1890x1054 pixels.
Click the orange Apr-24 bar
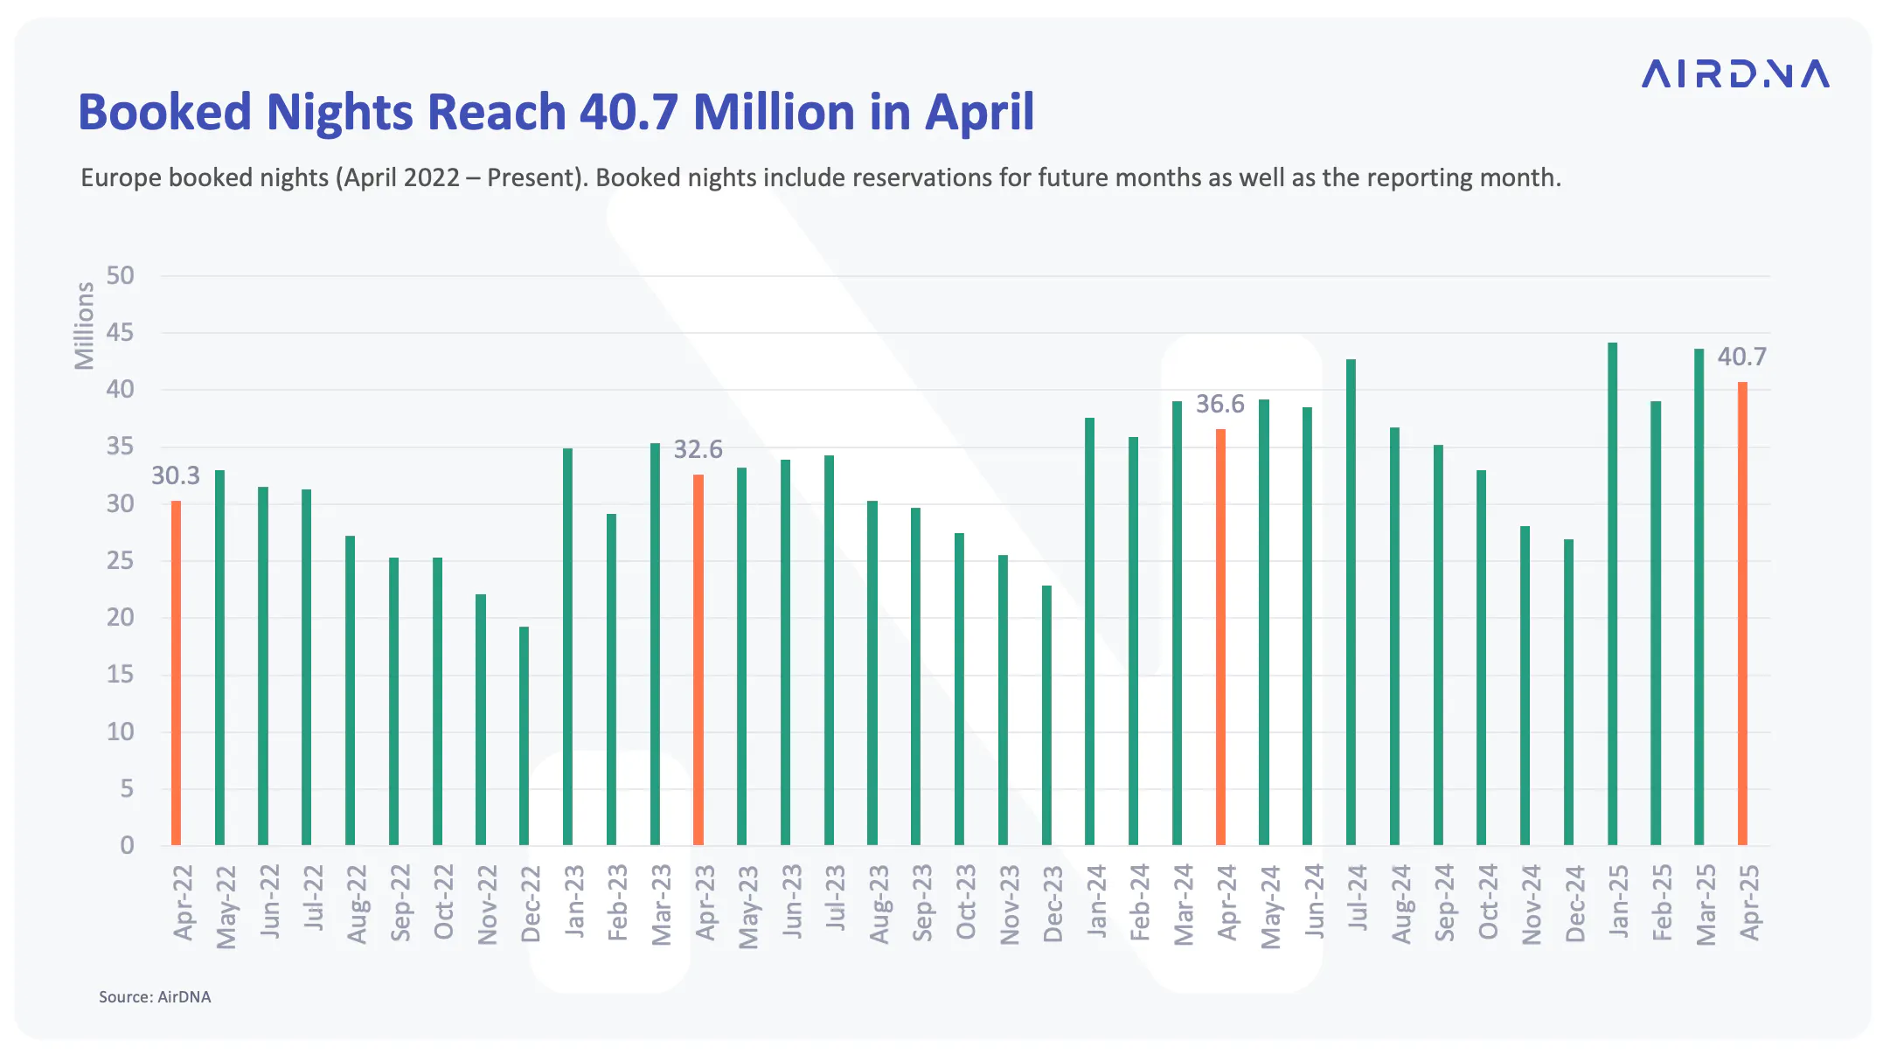click(1220, 637)
